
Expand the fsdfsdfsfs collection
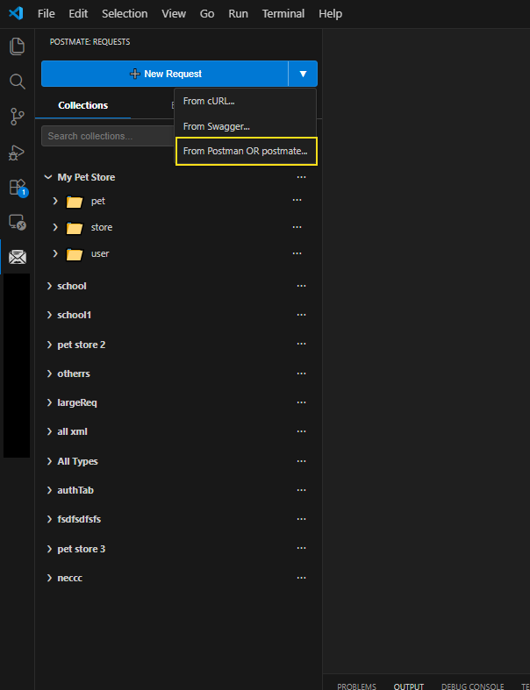49,519
